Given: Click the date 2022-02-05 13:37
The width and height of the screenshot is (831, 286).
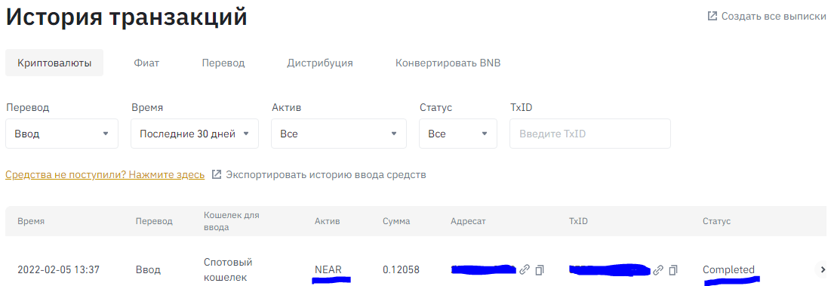Looking at the screenshot, I should tap(58, 269).
